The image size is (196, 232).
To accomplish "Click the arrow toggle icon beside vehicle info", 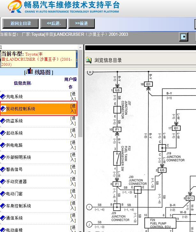I will [184, 37].
